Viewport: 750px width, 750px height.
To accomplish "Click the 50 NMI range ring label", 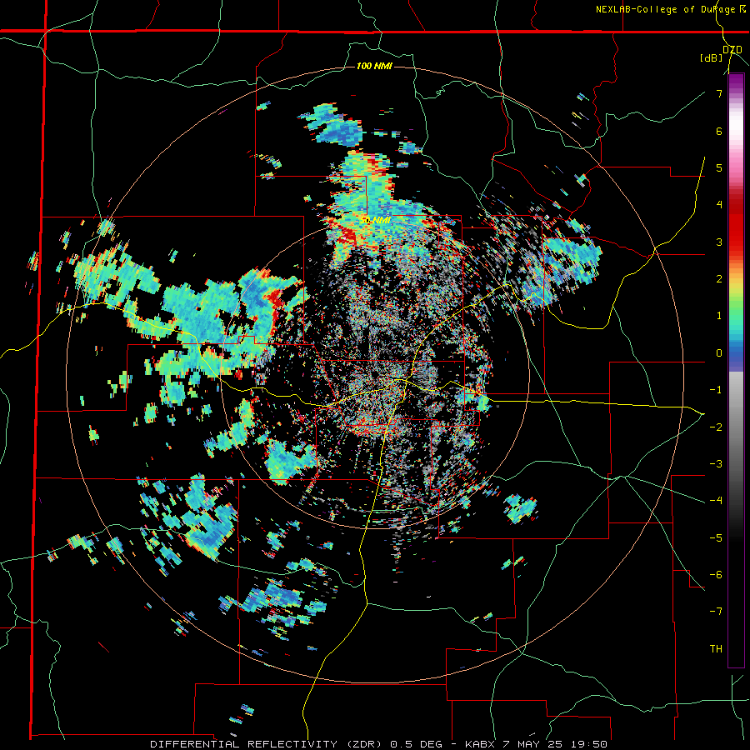I will click(376, 220).
